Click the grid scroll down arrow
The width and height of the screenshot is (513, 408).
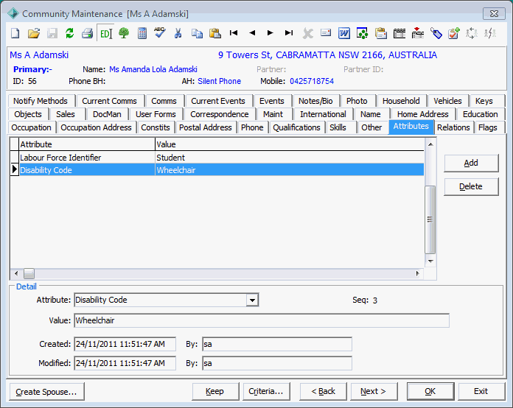(x=430, y=261)
